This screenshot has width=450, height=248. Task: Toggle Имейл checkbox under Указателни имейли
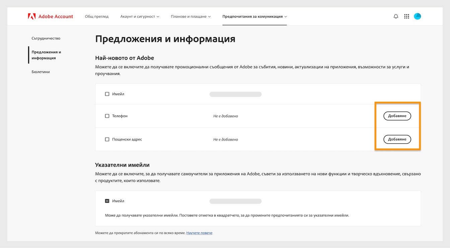107,201
